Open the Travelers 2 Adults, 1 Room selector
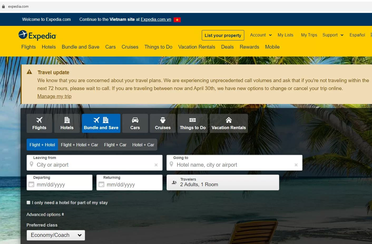Viewport: 372px width, 244px height. (223, 182)
